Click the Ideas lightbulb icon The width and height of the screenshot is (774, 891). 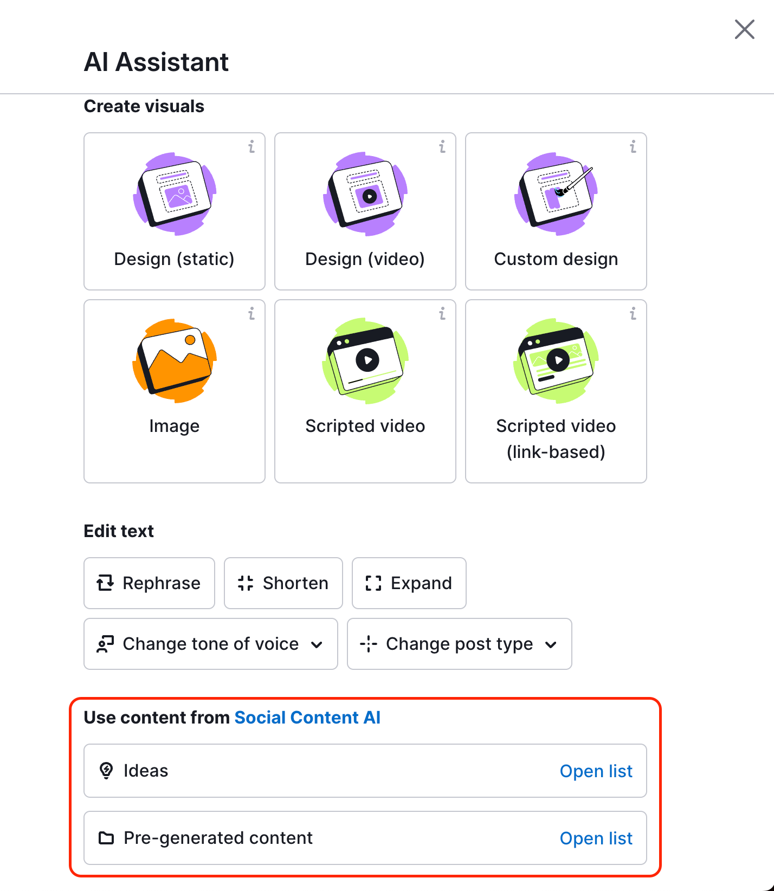[x=106, y=770]
